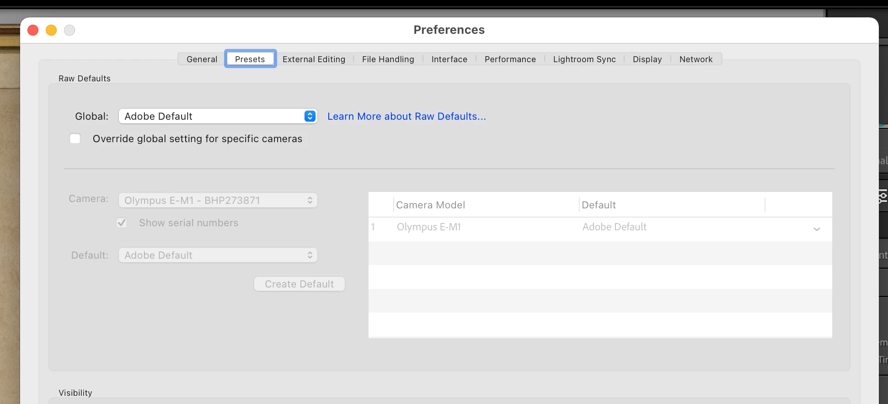Image resolution: width=888 pixels, height=404 pixels.
Task: Minimize Preferences with the yellow button
Action: [51, 30]
